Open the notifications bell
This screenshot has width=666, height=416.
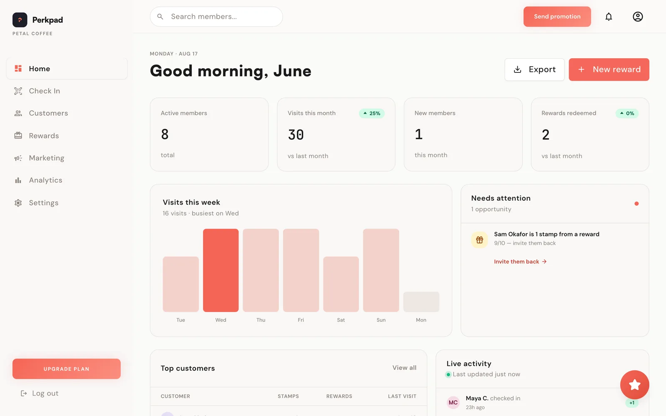[609, 17]
